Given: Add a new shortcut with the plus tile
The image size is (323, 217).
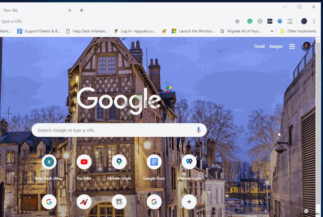Looking at the screenshot, I should point(189,202).
